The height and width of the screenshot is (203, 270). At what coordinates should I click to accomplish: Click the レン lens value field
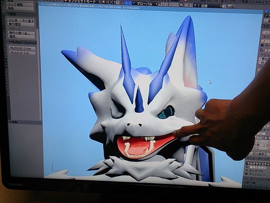[266, 32]
